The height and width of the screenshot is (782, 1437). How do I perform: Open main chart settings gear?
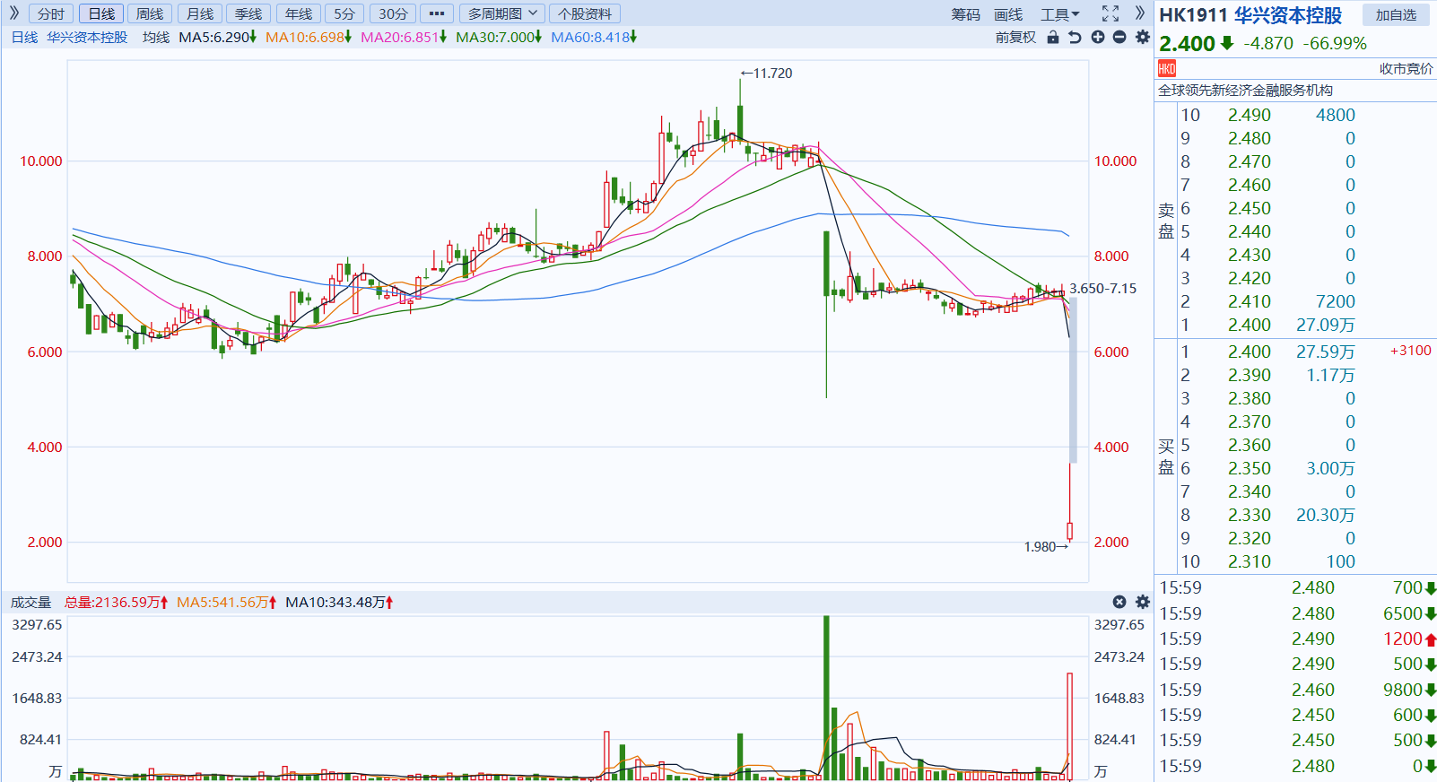tap(1143, 37)
